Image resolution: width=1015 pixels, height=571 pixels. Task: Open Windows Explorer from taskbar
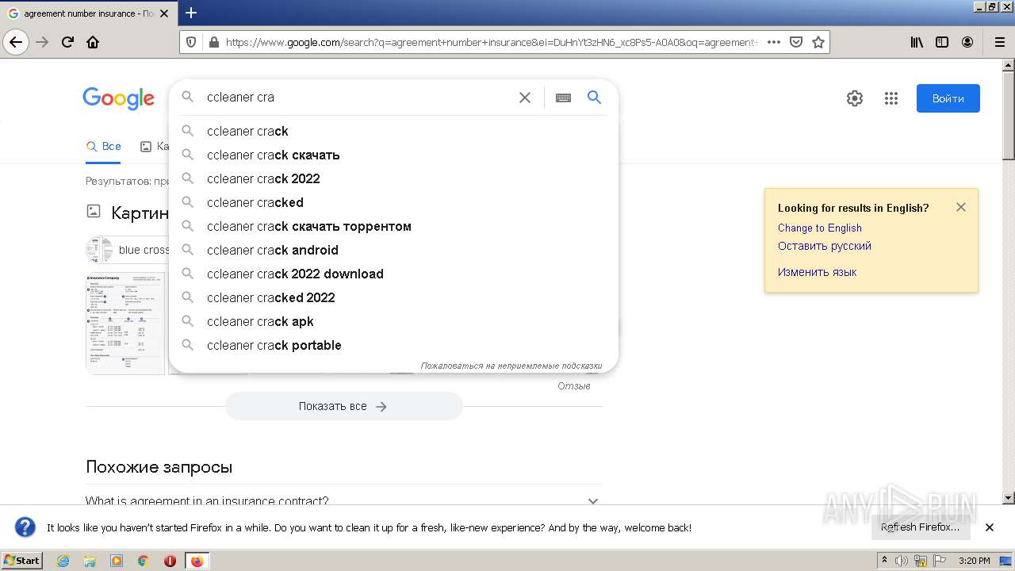pyautogui.click(x=90, y=561)
